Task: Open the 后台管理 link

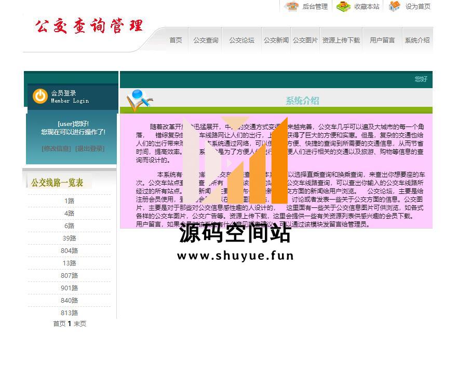Action: [315, 7]
